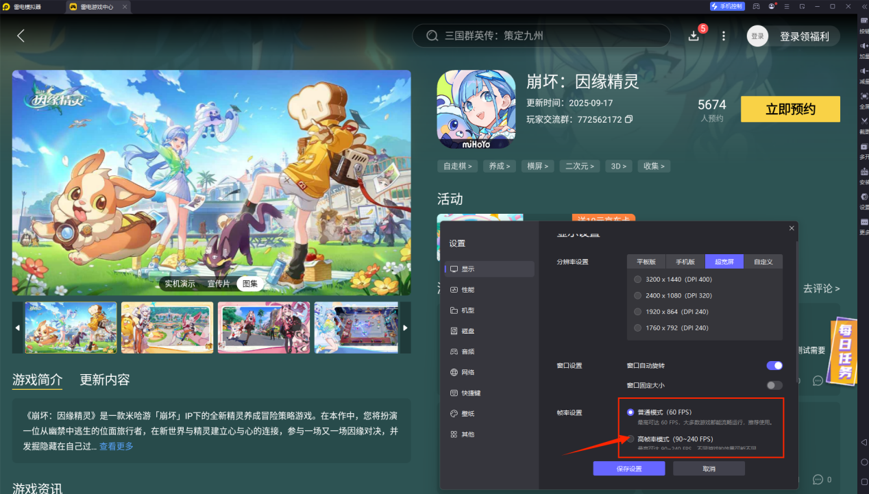Show next thumbnails with the right arrow
The image size is (869, 494).
tap(405, 328)
